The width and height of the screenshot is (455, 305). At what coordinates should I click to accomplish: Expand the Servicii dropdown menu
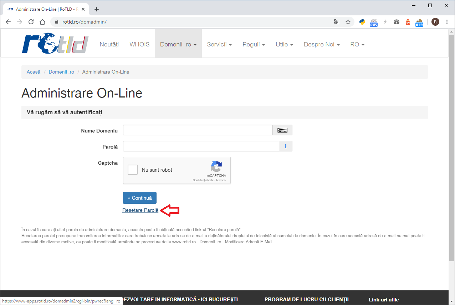click(x=219, y=45)
